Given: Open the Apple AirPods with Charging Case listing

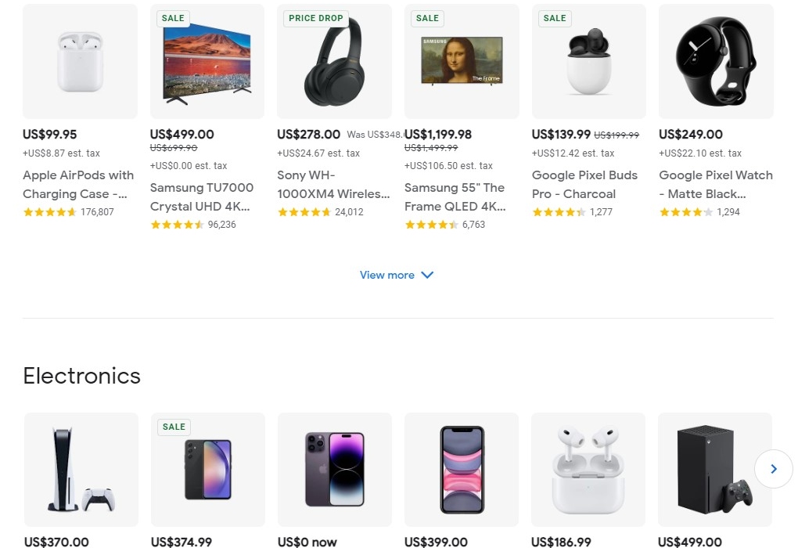Looking at the screenshot, I should (77, 185).
